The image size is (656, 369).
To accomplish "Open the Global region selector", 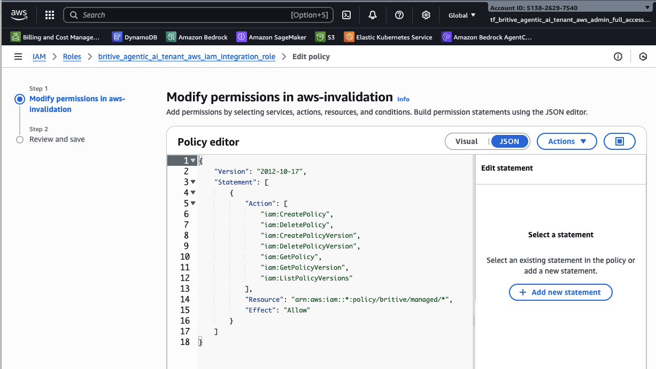I will tap(462, 15).
